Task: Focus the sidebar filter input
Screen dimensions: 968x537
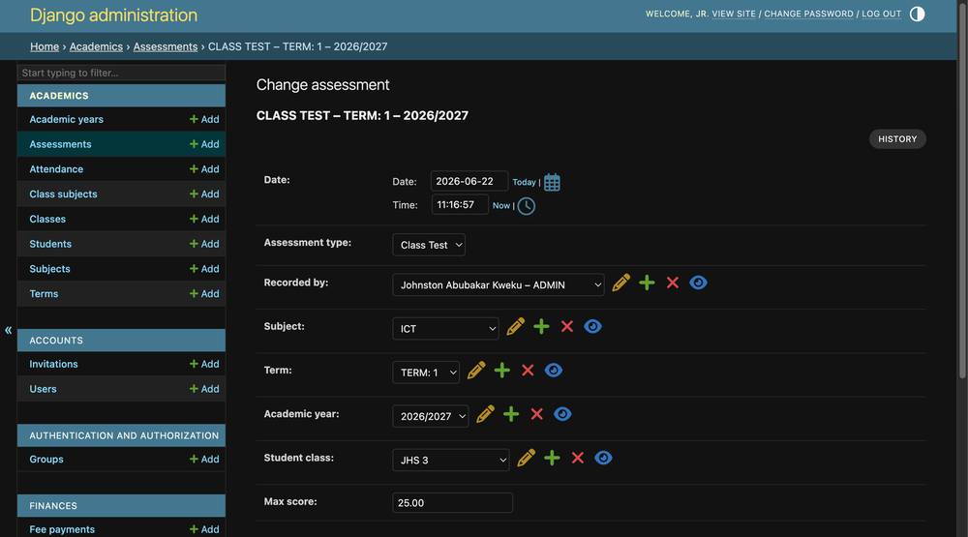Action: tap(121, 73)
